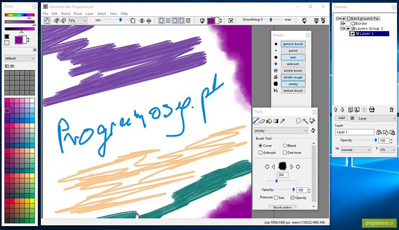Select the bristle brush preset
The image size is (399, 230).
(x=293, y=71)
